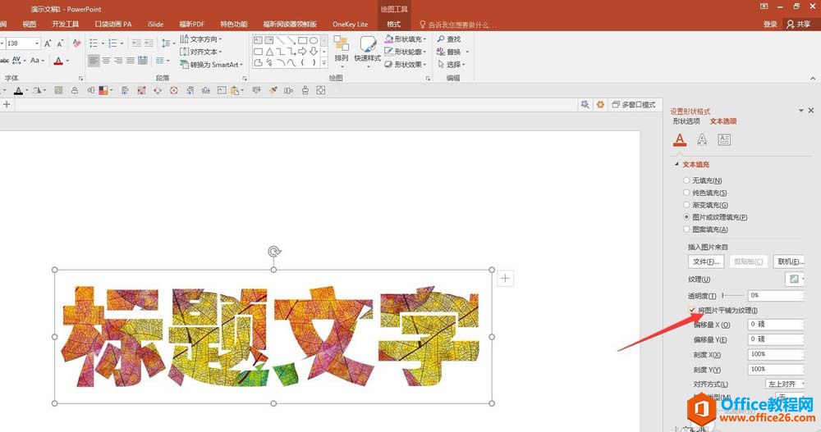Open the Text Effects icon tab
The width and height of the screenshot is (821, 432).
[702, 139]
